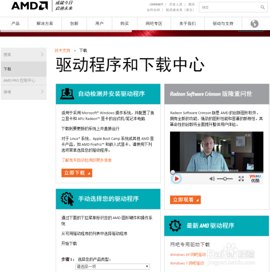Click the 立即下载 button
Screen dimensions: 270x272
tap(77, 173)
